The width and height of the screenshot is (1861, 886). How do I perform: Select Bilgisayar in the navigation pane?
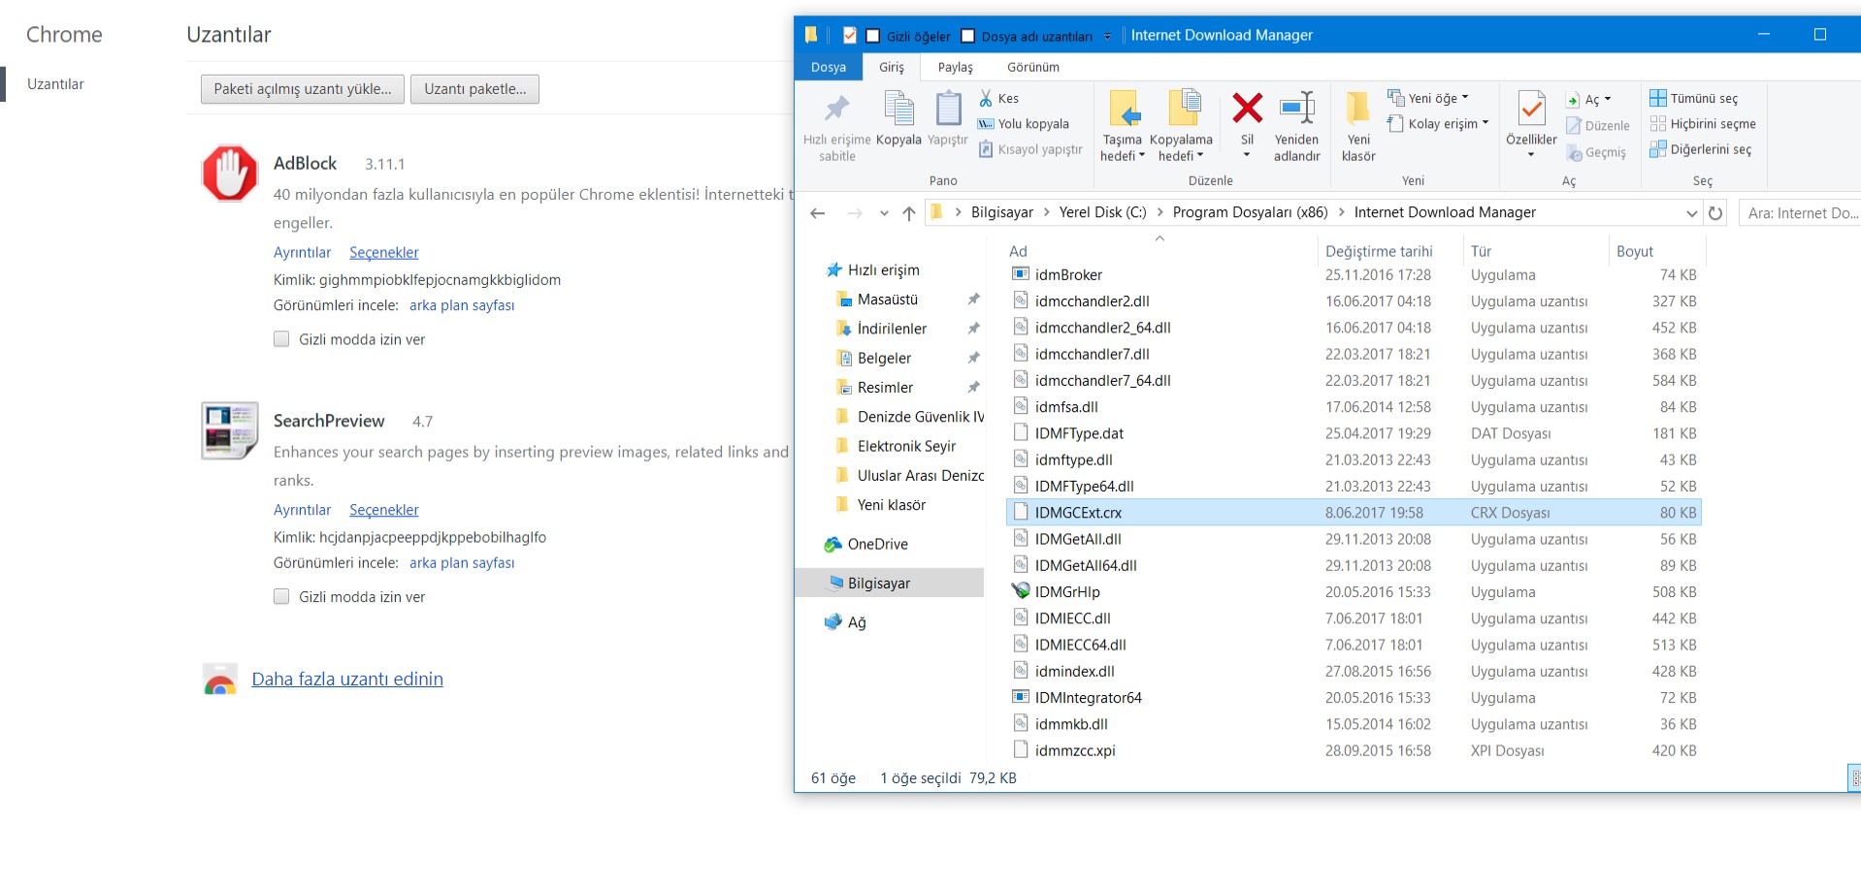(890, 583)
